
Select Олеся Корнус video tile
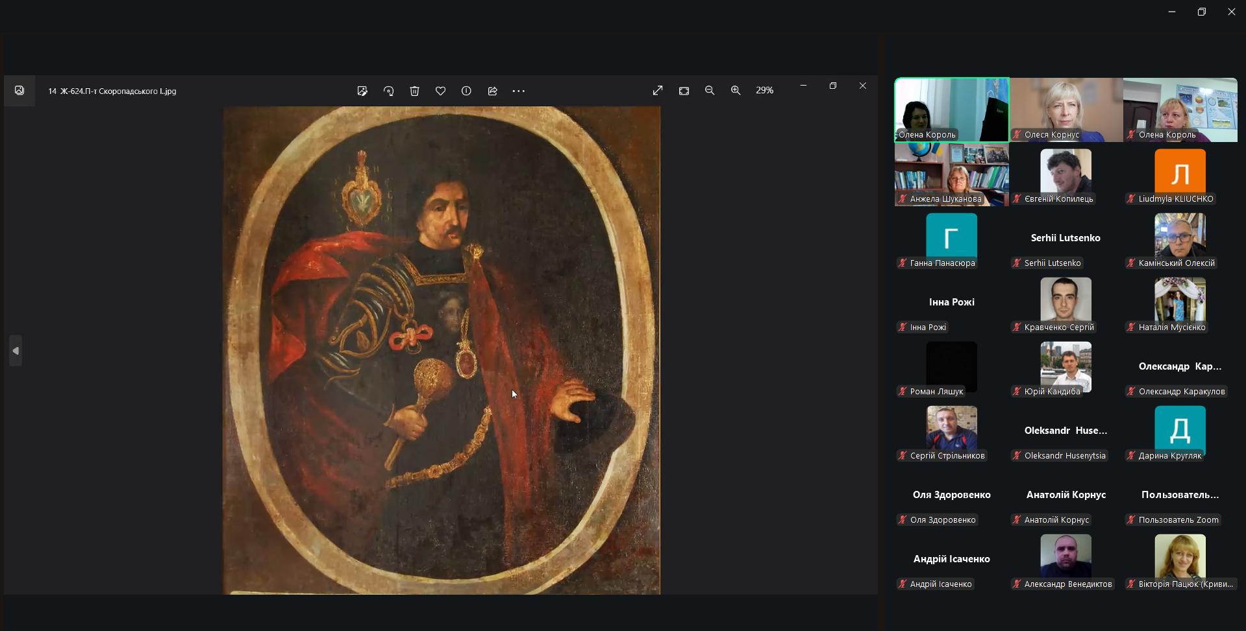(1065, 109)
